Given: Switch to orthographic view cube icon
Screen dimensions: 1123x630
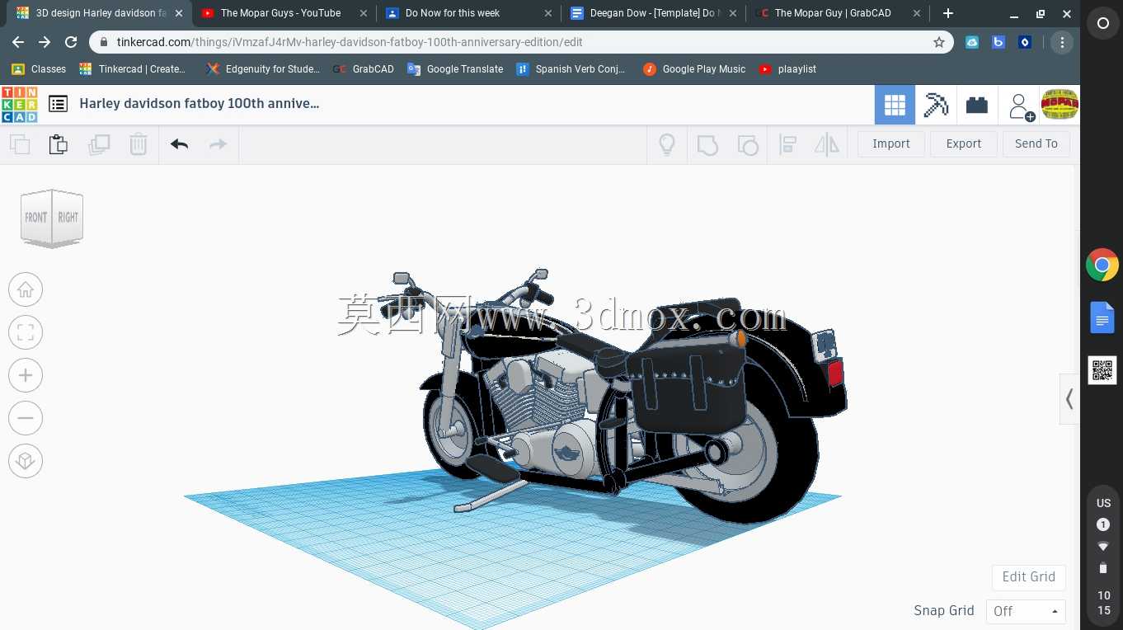Looking at the screenshot, I should tap(26, 461).
